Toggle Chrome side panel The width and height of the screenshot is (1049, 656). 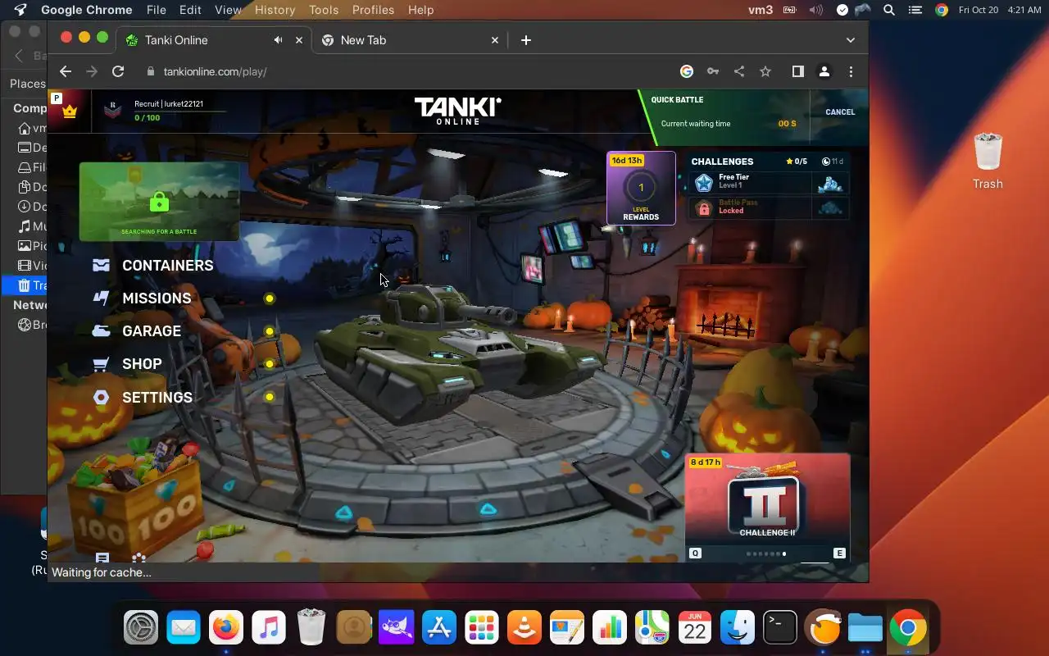[797, 71]
